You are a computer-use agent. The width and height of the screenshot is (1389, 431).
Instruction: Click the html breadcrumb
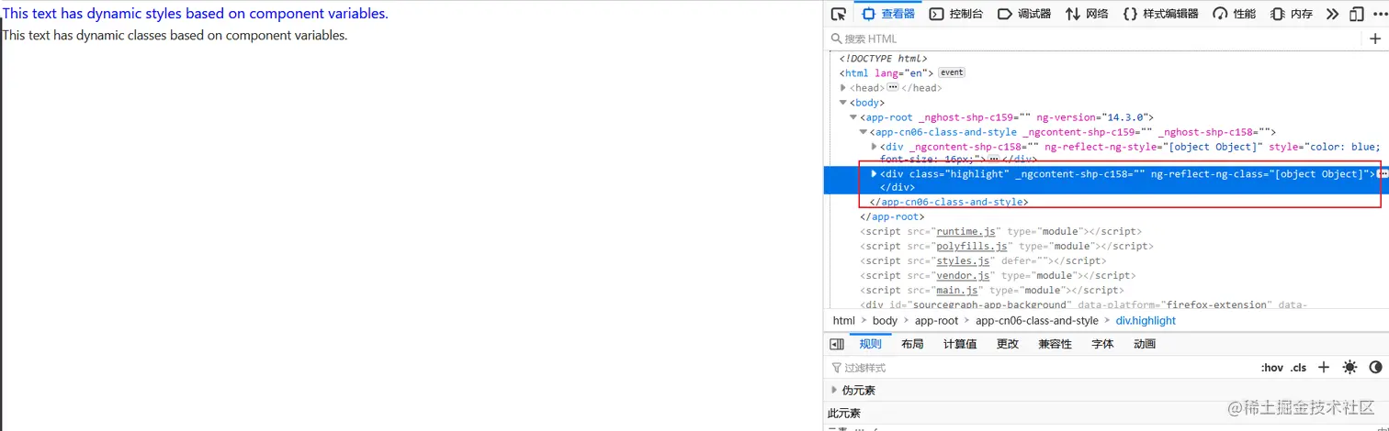[843, 321]
